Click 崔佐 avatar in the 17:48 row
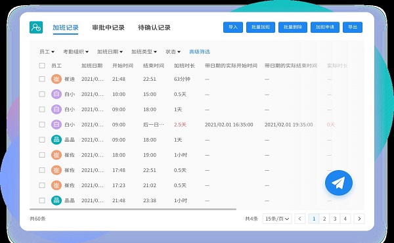 click(x=56, y=170)
